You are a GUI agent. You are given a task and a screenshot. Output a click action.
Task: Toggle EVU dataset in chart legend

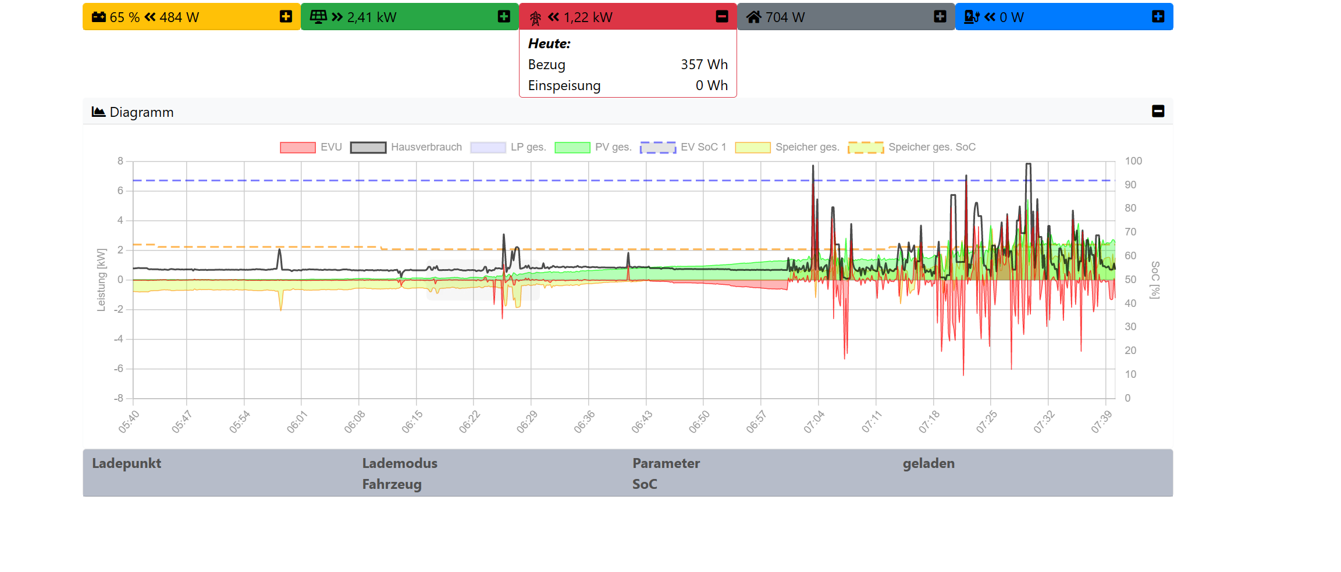(330, 147)
